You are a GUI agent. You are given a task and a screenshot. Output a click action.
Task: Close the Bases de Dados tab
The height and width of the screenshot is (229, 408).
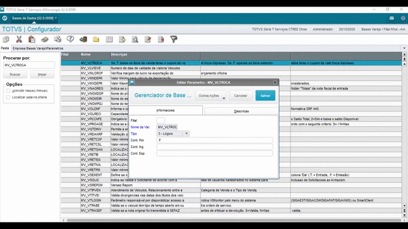coord(56,18)
